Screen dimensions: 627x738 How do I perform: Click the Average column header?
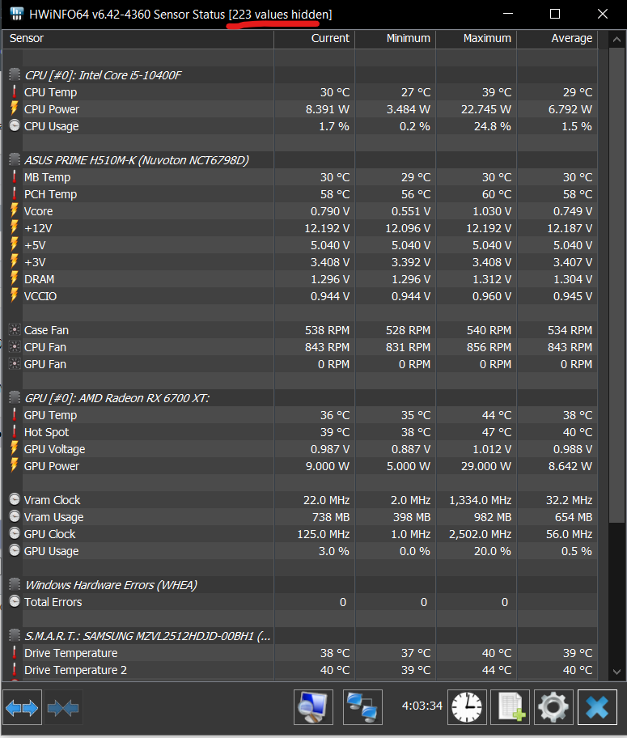(557, 39)
